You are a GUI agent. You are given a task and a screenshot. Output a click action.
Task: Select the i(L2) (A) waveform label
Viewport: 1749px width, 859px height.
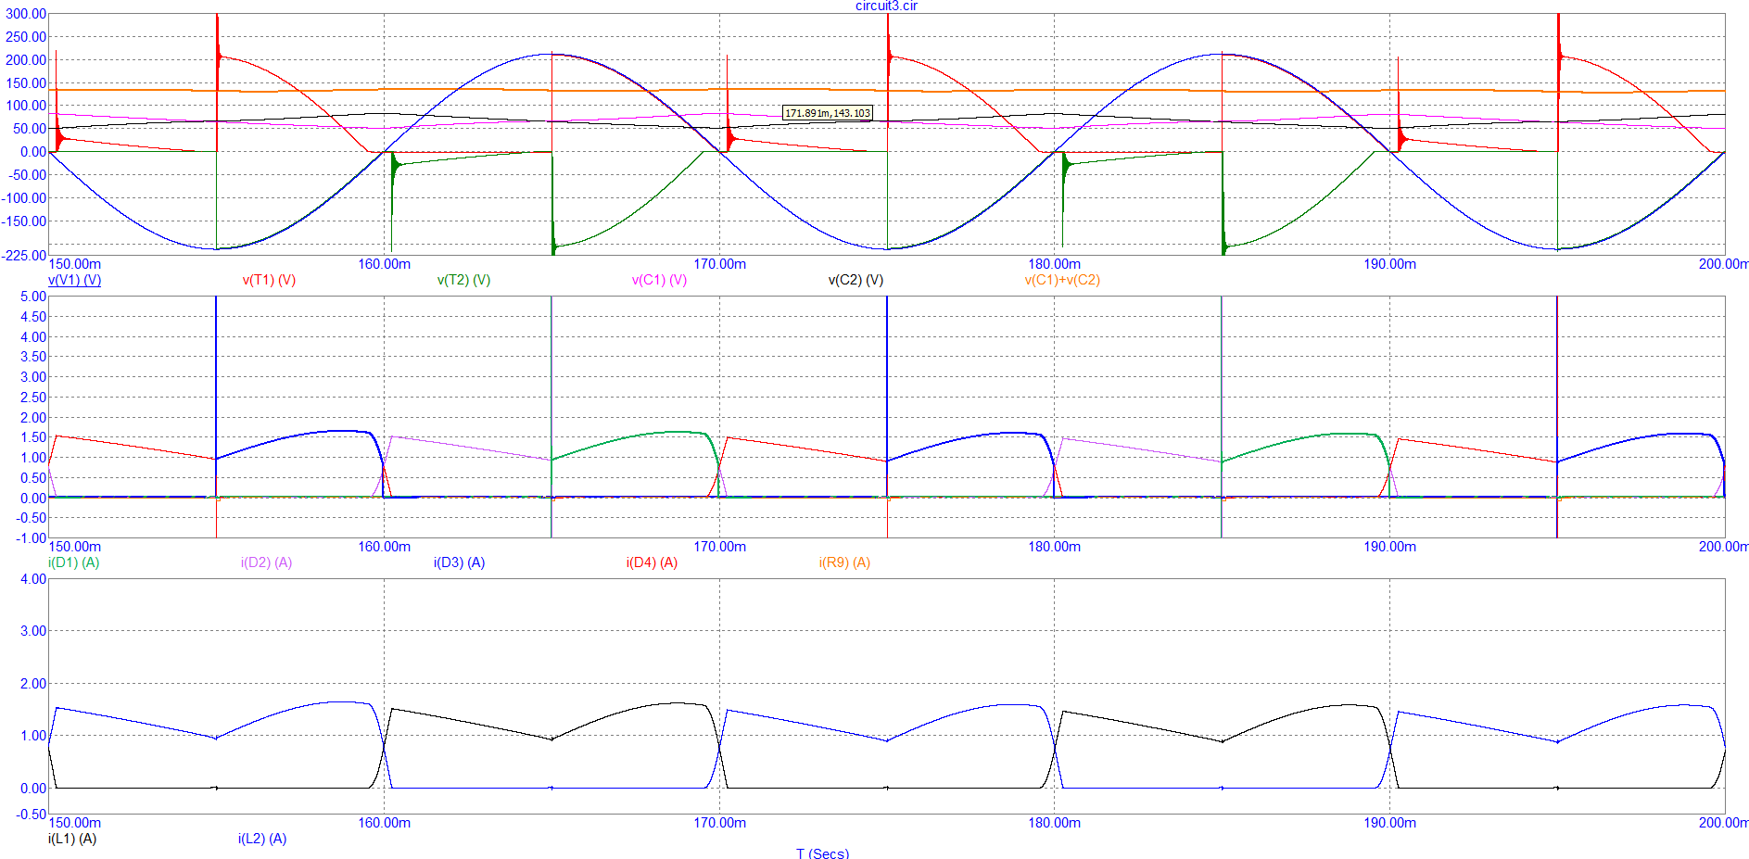pyautogui.click(x=262, y=839)
